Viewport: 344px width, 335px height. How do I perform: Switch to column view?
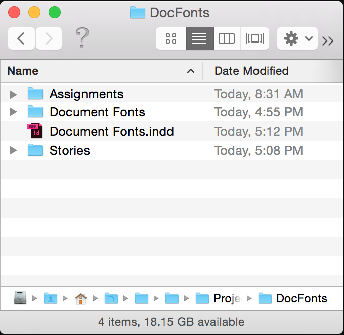point(227,38)
